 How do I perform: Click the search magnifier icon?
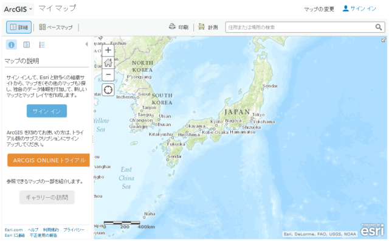[379, 27]
